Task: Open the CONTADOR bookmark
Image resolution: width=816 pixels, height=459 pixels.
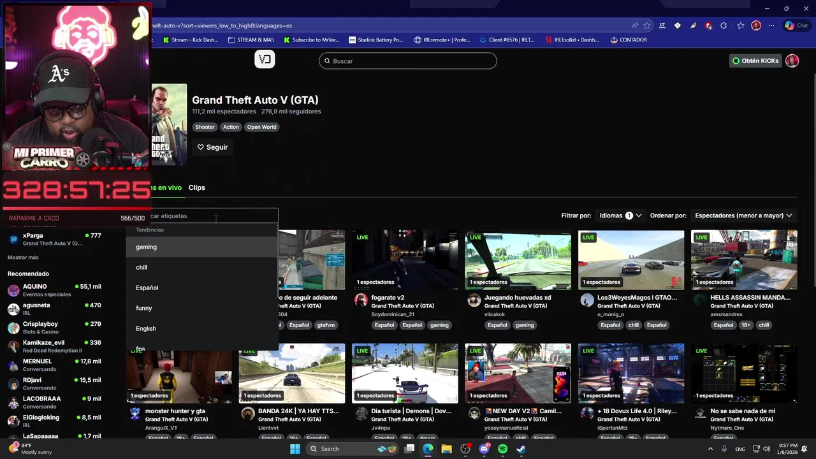Action: pos(629,40)
